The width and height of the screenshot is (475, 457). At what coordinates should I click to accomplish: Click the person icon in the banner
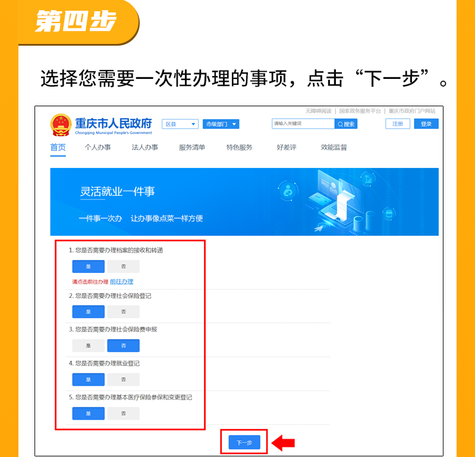coord(288,191)
